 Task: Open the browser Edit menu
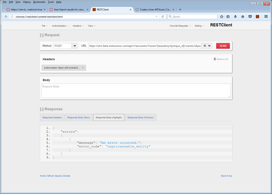(11, 2)
